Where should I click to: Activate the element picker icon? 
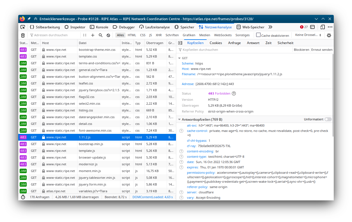click(23, 27)
